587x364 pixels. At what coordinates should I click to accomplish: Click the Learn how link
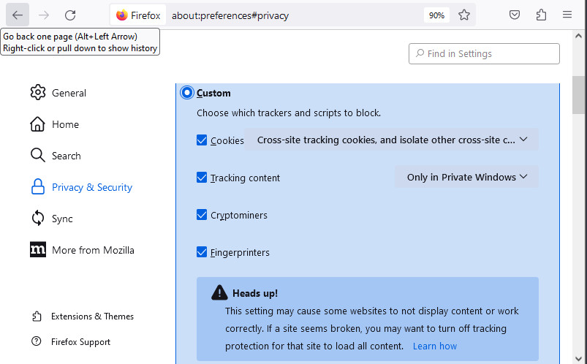tap(435, 346)
